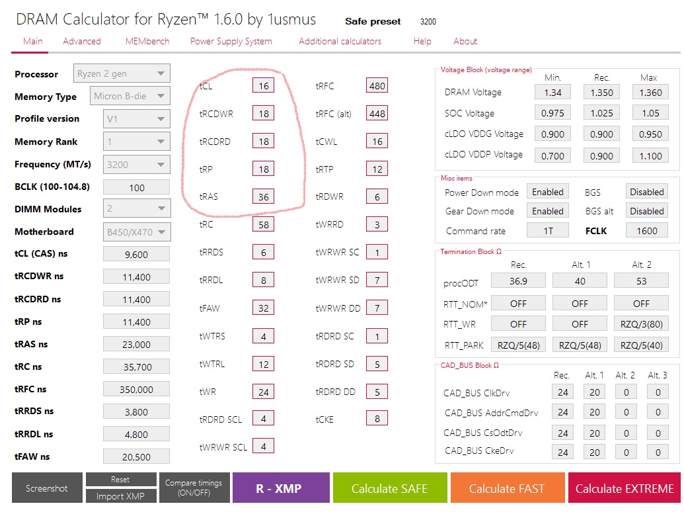Click the SOC Voltage Min. value 0.975

[x=552, y=112]
